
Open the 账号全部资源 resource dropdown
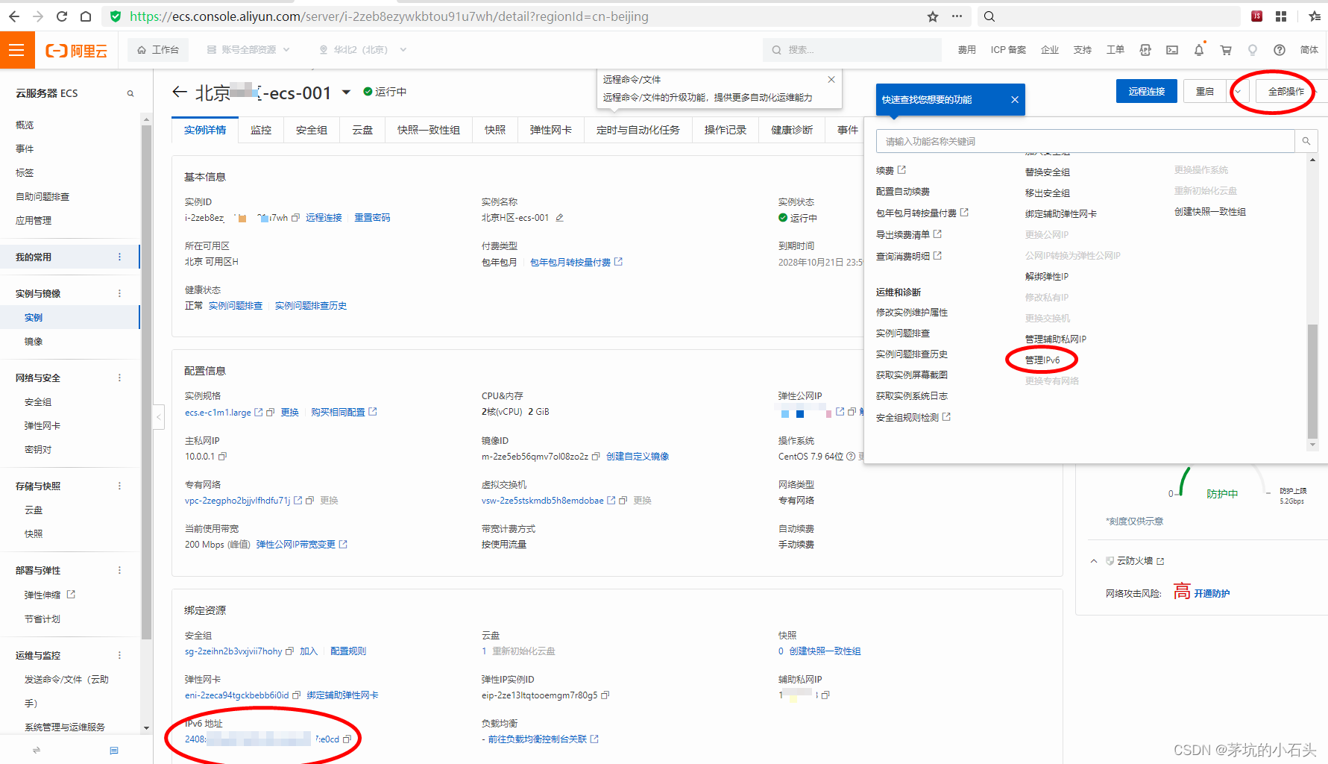coord(249,50)
